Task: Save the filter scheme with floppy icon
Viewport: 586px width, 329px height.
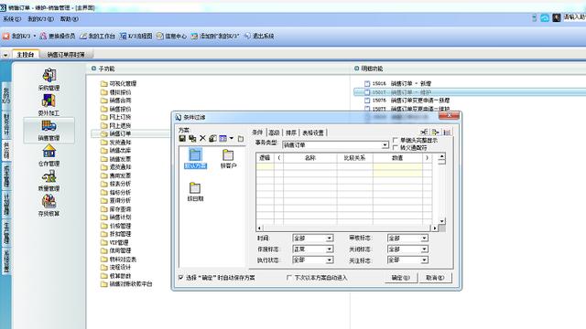Action: 182,138
